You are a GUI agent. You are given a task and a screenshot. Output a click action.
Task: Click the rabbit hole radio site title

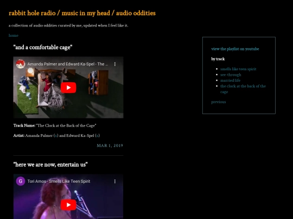82,13
